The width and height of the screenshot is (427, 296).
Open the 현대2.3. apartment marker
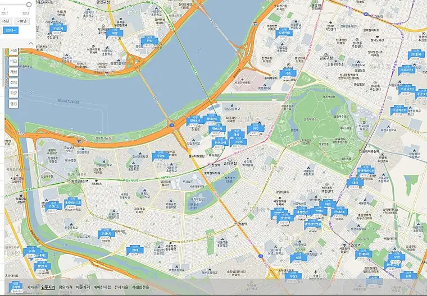pos(339,211)
